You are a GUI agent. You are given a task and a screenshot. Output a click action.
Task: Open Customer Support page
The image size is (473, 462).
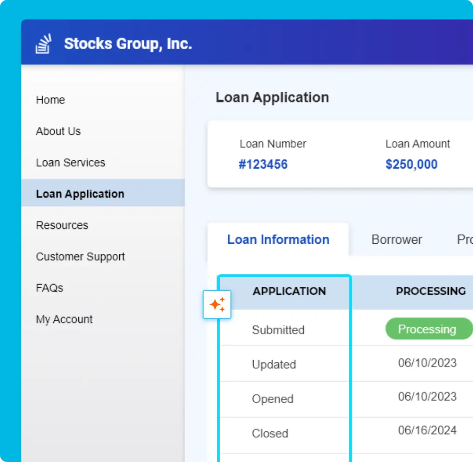80,256
